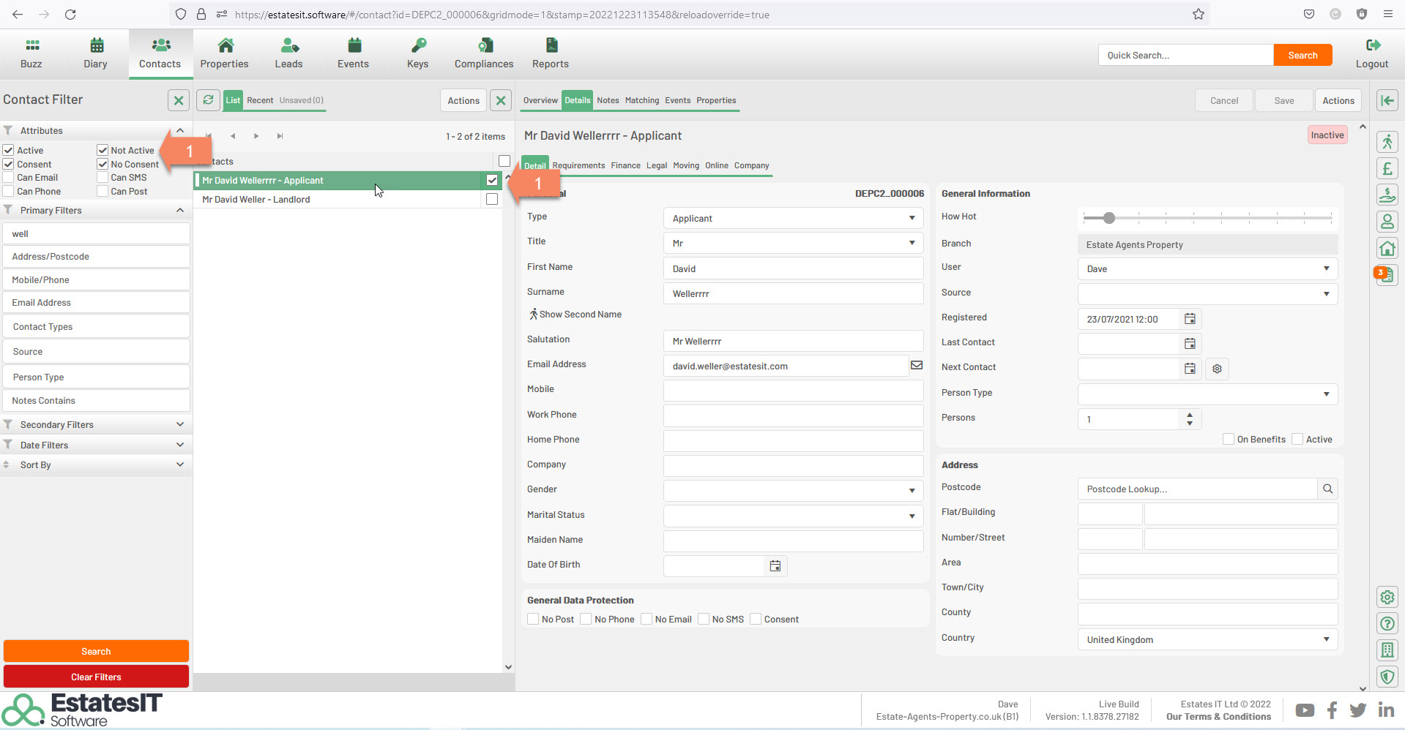Click the envelope icon next to Email Address
Screen dimensions: 1405x730
pyautogui.click(x=916, y=366)
